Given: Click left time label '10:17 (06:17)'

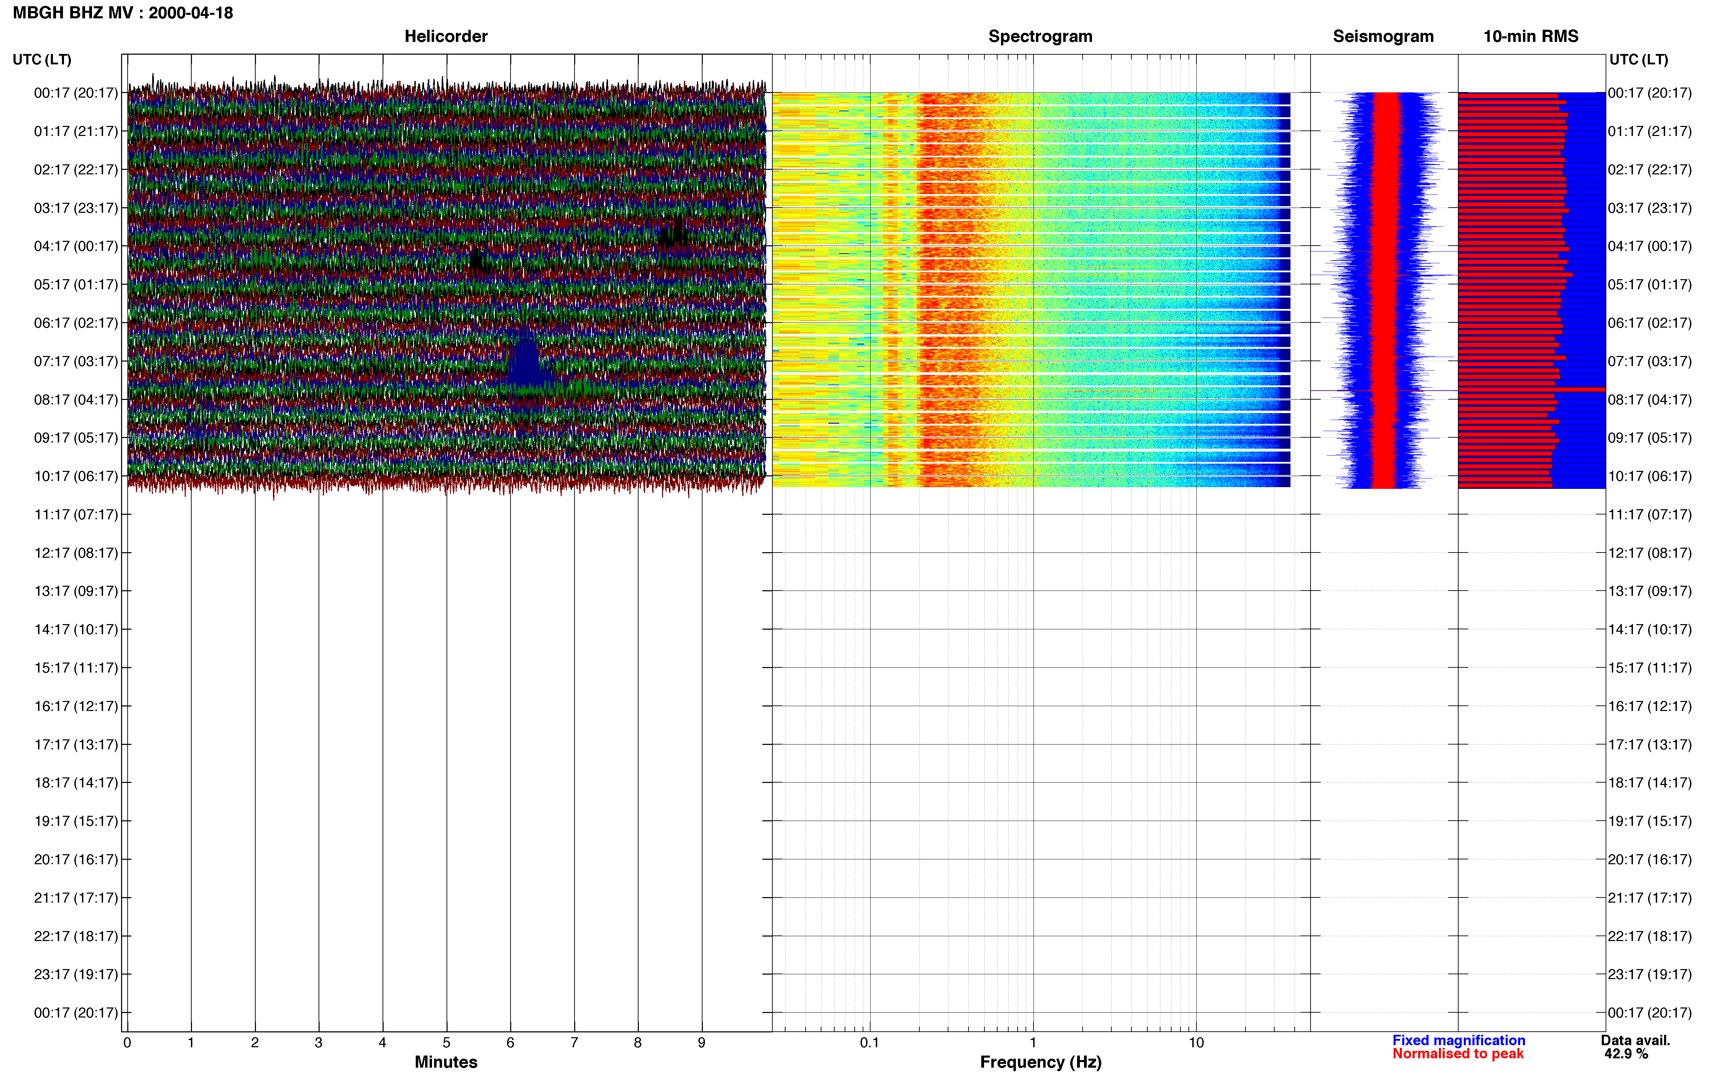Looking at the screenshot, I should point(76,476).
